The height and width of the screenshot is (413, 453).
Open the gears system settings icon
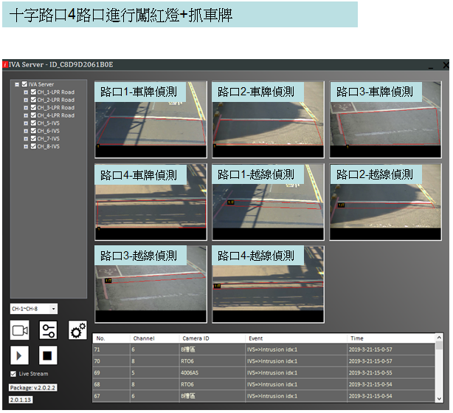[x=77, y=330]
